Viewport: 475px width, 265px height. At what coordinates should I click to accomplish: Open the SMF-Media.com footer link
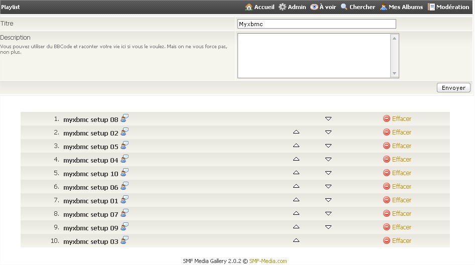(x=268, y=261)
